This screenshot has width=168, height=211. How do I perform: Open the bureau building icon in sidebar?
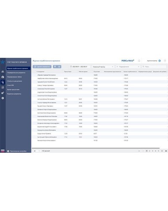(x=3, y=77)
